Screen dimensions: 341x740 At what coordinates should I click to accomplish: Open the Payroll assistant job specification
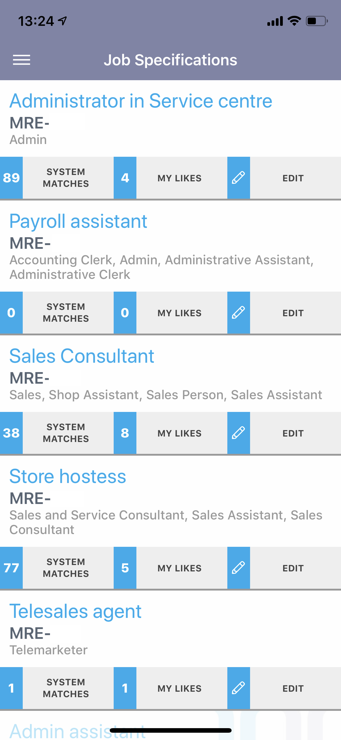click(x=78, y=221)
